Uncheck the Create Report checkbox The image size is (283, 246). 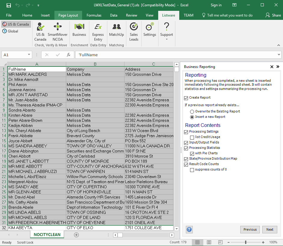pyautogui.click(x=186, y=98)
